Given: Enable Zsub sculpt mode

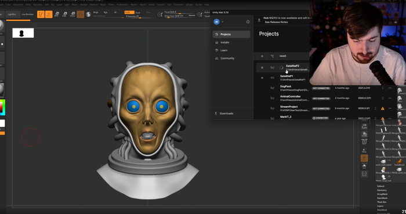Looking at the screenshot, I should pyautogui.click(x=138, y=12).
